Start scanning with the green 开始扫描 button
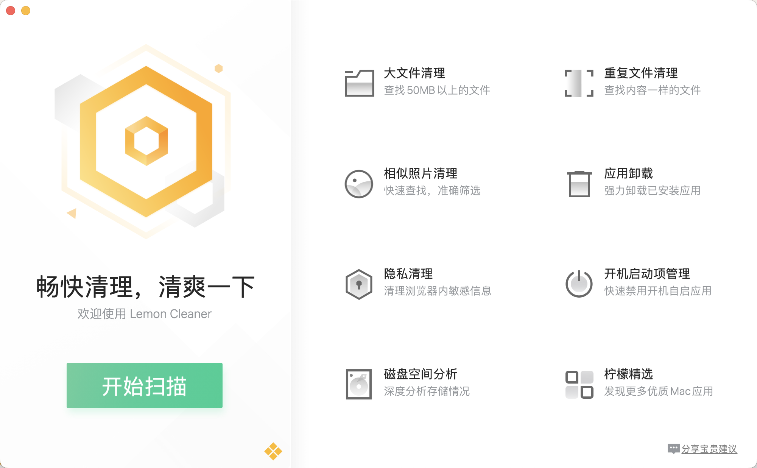Image resolution: width=757 pixels, height=468 pixels. (145, 385)
